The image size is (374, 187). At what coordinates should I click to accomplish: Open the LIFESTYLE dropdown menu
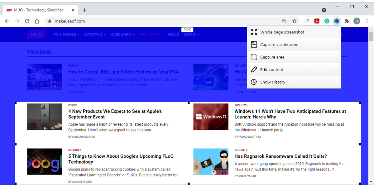point(95,34)
